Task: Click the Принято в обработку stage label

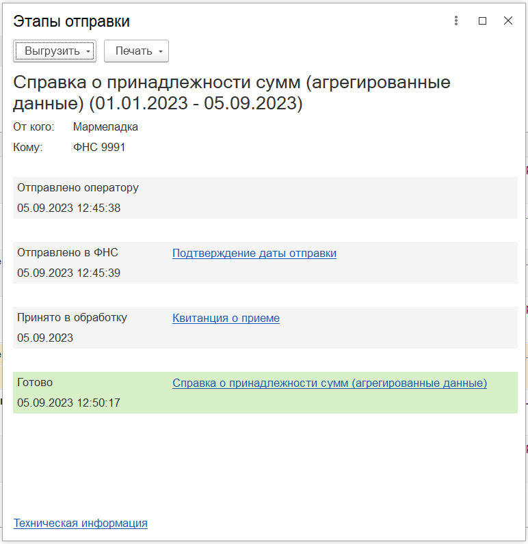Action: click(x=72, y=318)
